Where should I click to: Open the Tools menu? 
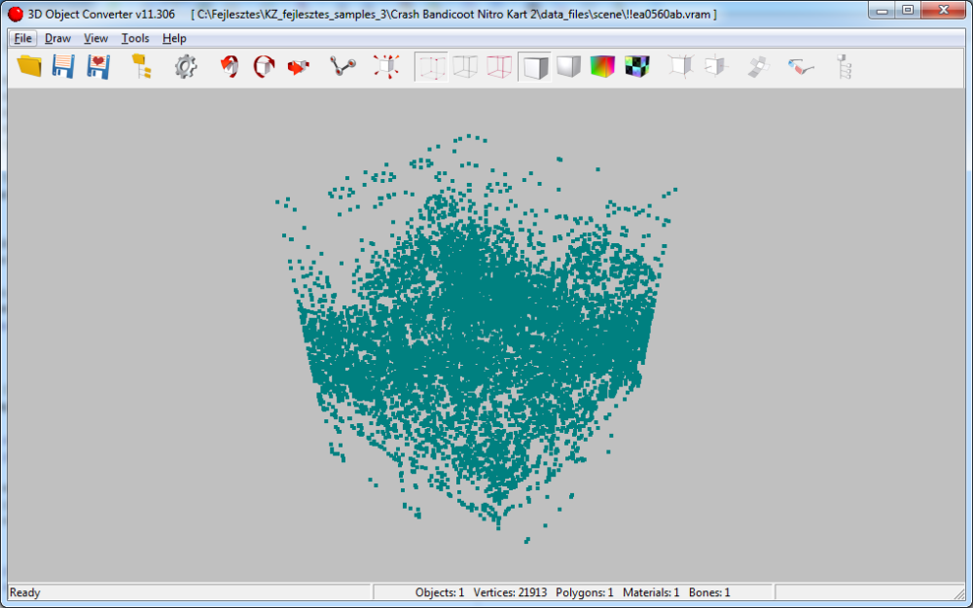134,38
